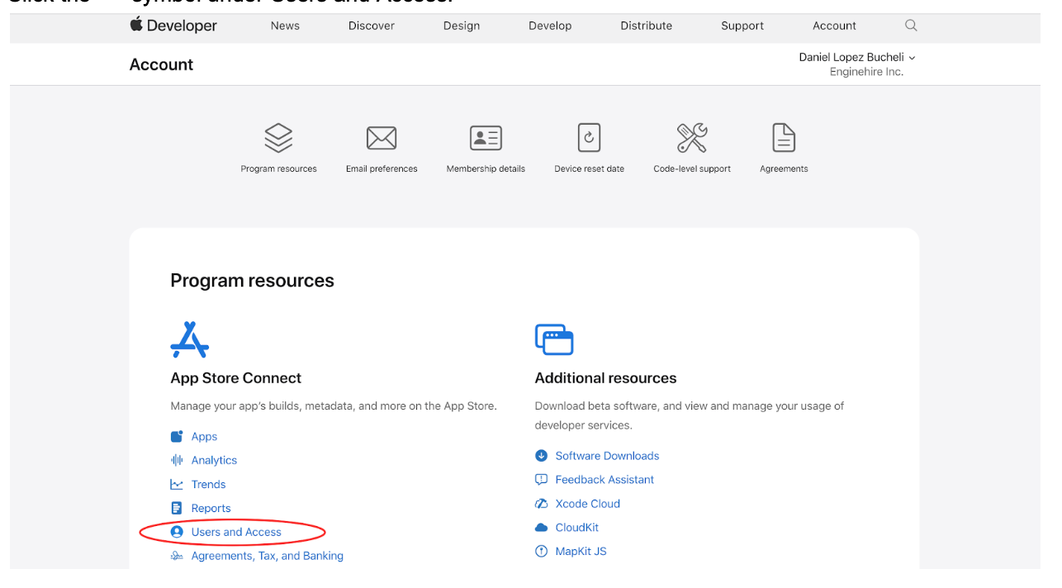Open the CloudKit link
Viewport: 1062px width, 588px height.
pyautogui.click(x=576, y=528)
